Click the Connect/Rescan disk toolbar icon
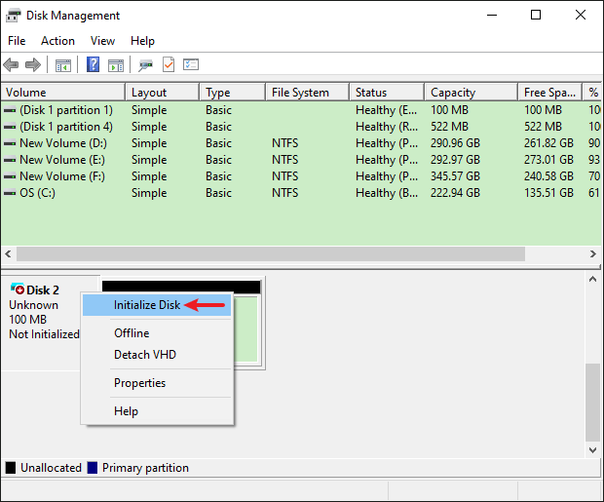Screen dimensions: 604x502 click(x=145, y=65)
